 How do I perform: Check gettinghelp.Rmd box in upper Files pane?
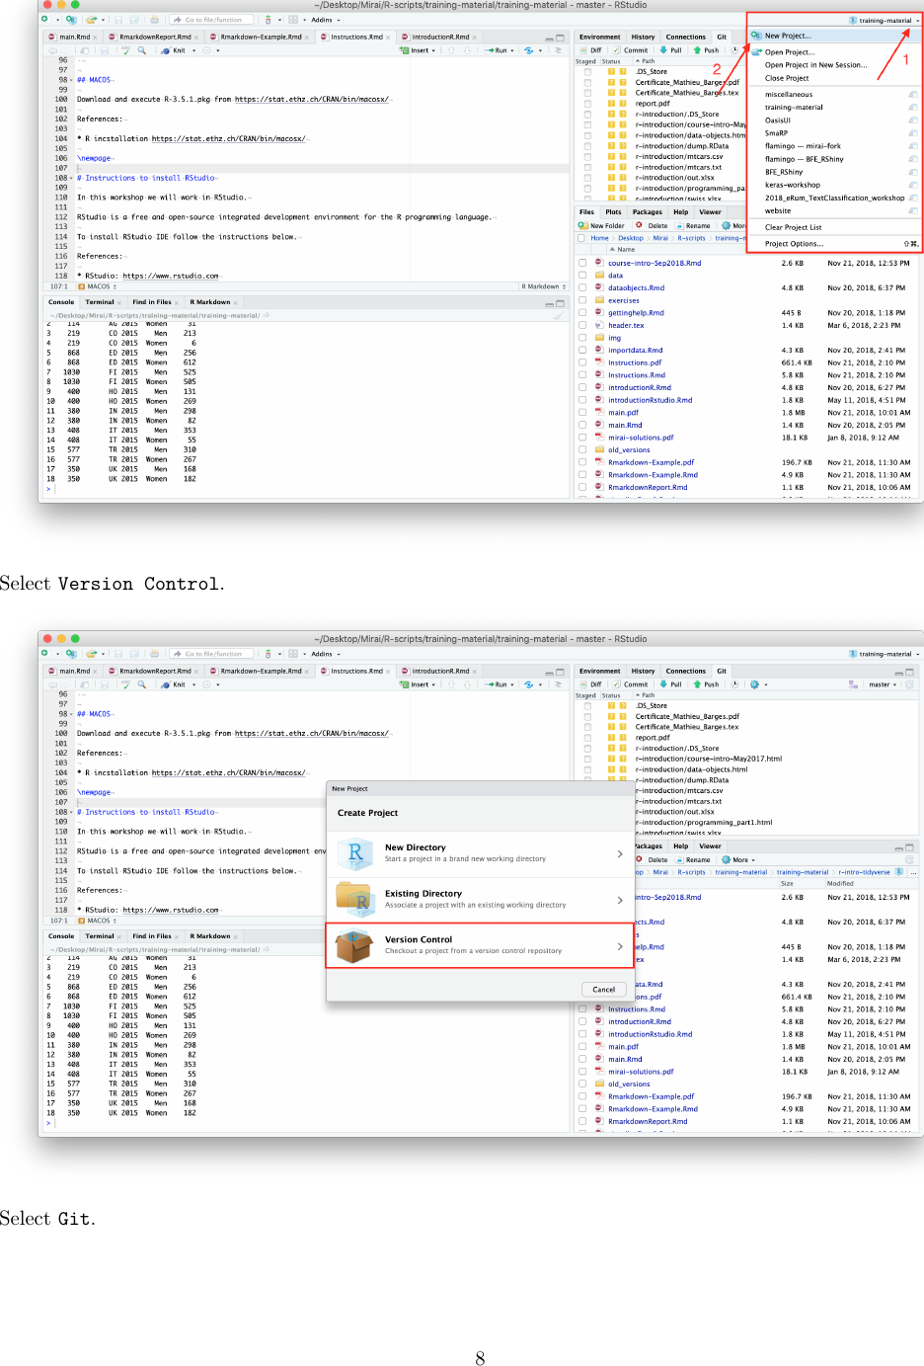pyautogui.click(x=582, y=312)
